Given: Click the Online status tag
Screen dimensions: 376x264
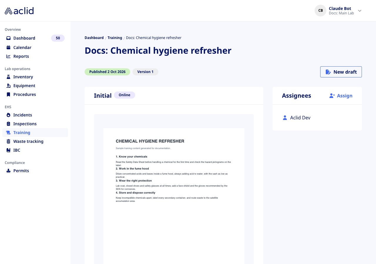Looking at the screenshot, I should point(125,95).
